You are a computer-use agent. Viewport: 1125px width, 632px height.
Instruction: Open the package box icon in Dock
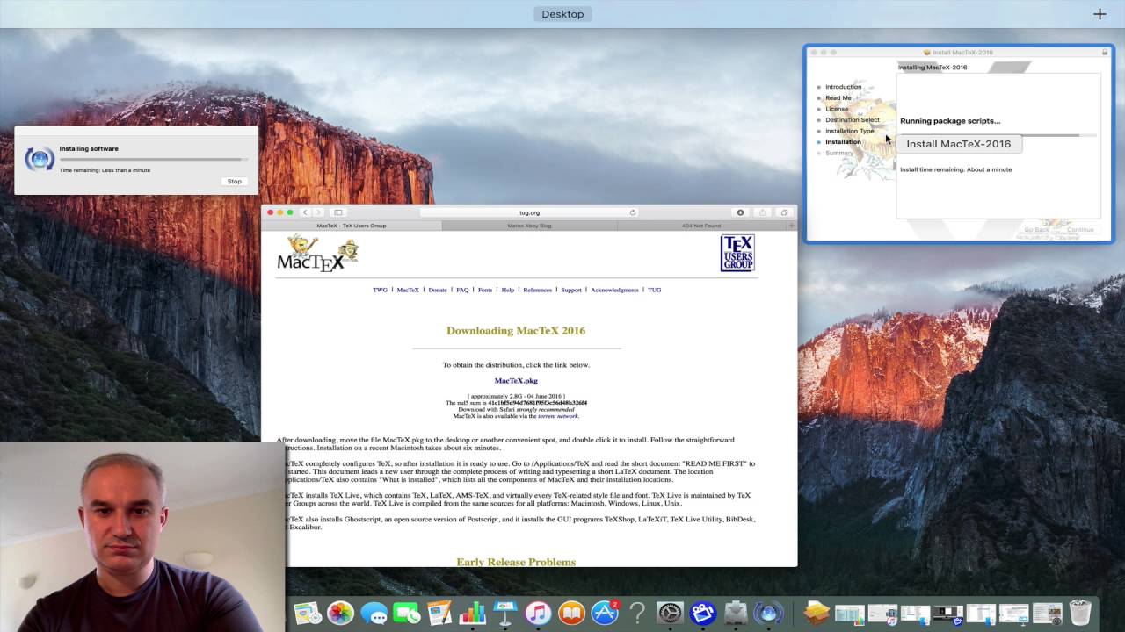[x=817, y=613]
